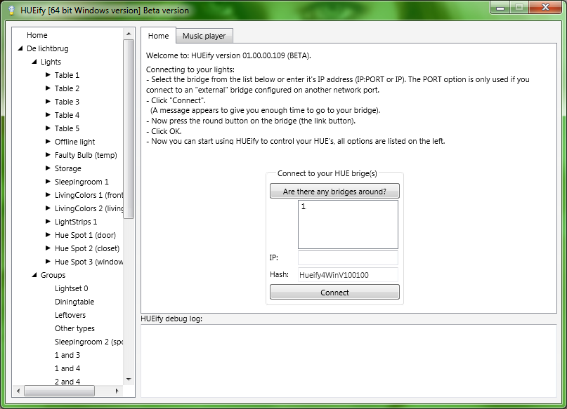The width and height of the screenshot is (567, 409).
Task: Click the HUEify lightbulb title bar icon
Action: click(x=11, y=10)
